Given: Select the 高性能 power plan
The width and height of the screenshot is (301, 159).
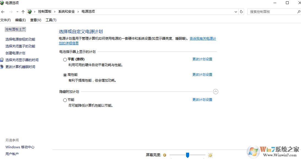Looking at the screenshot, I should (65, 74).
